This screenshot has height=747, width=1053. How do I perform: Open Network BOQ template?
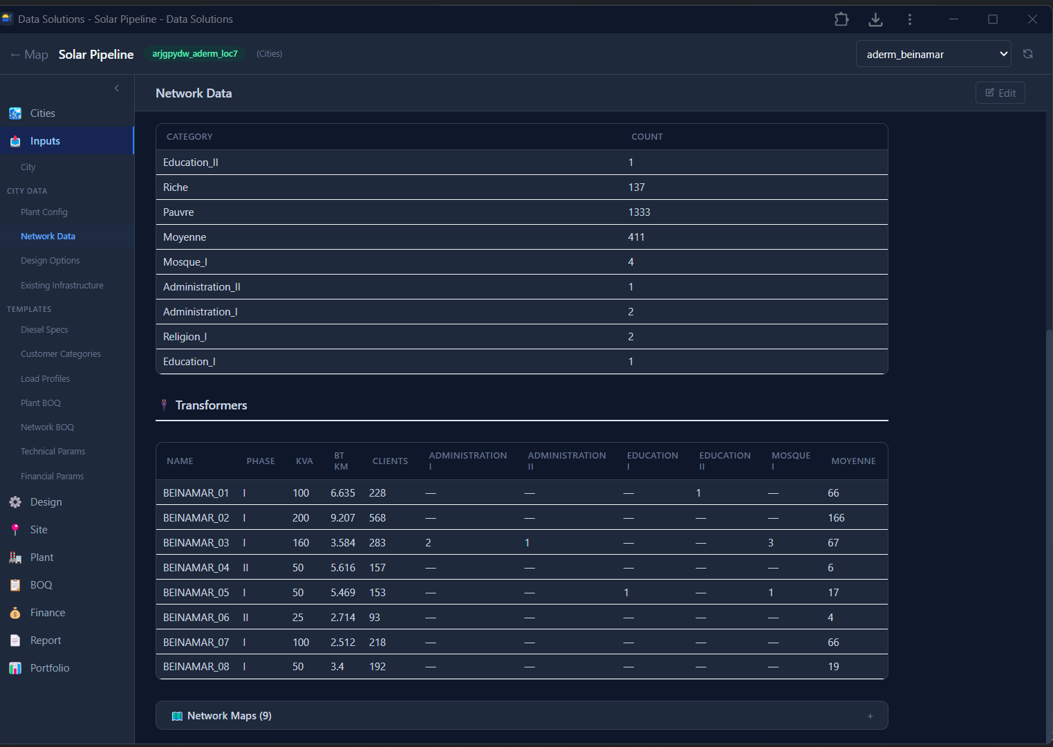[47, 427]
